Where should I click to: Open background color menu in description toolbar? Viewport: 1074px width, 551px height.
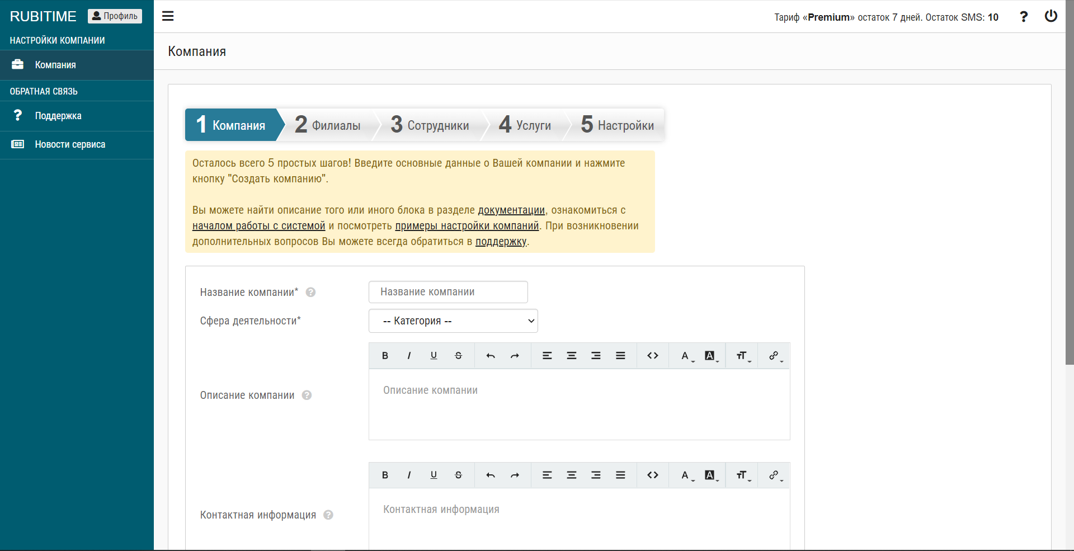point(710,356)
